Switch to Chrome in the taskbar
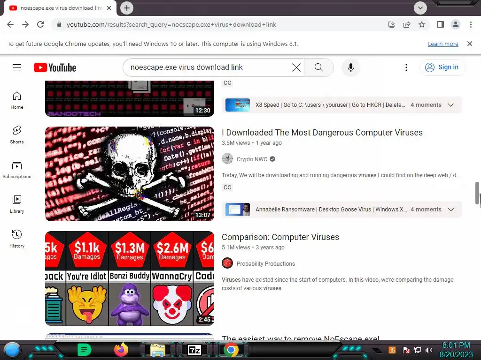Image resolution: width=481 pixels, height=360 pixels. point(231,350)
